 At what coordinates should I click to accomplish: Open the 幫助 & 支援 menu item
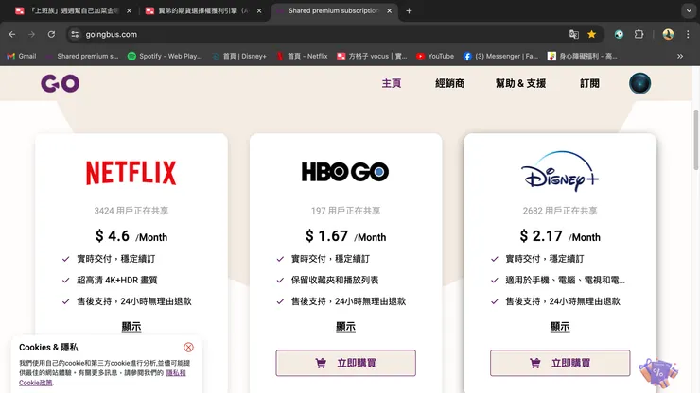(x=520, y=83)
